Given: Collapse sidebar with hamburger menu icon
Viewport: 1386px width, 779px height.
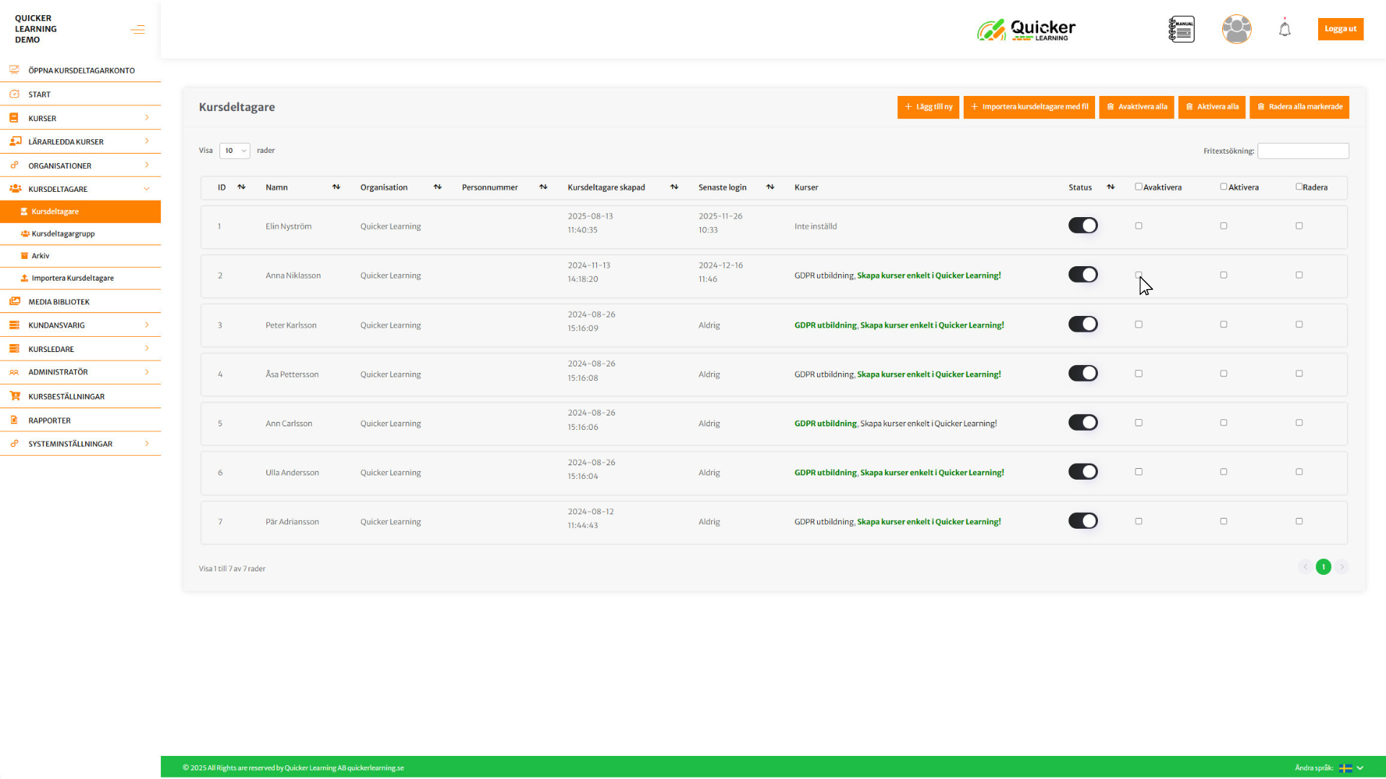Looking at the screenshot, I should coord(138,30).
